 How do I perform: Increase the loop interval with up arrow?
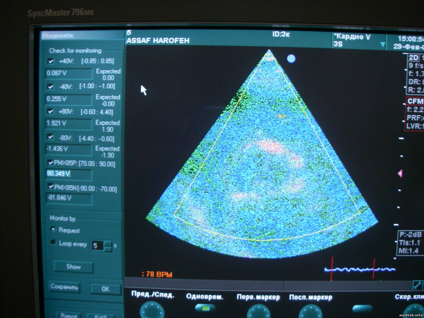click(x=108, y=243)
